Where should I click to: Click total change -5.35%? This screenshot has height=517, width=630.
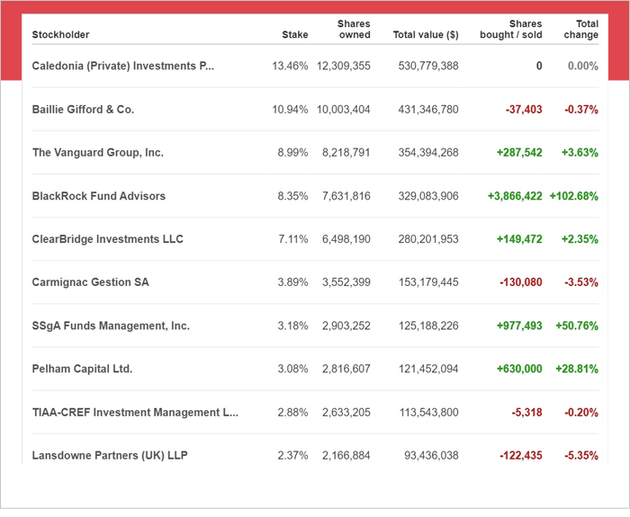581,456
